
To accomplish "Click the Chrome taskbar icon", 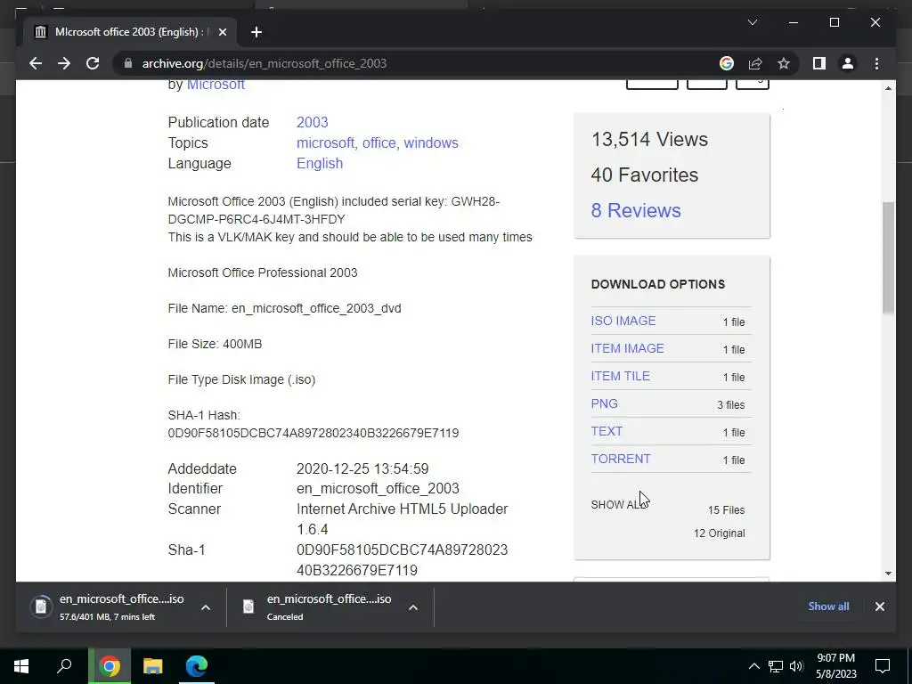I will (110, 666).
